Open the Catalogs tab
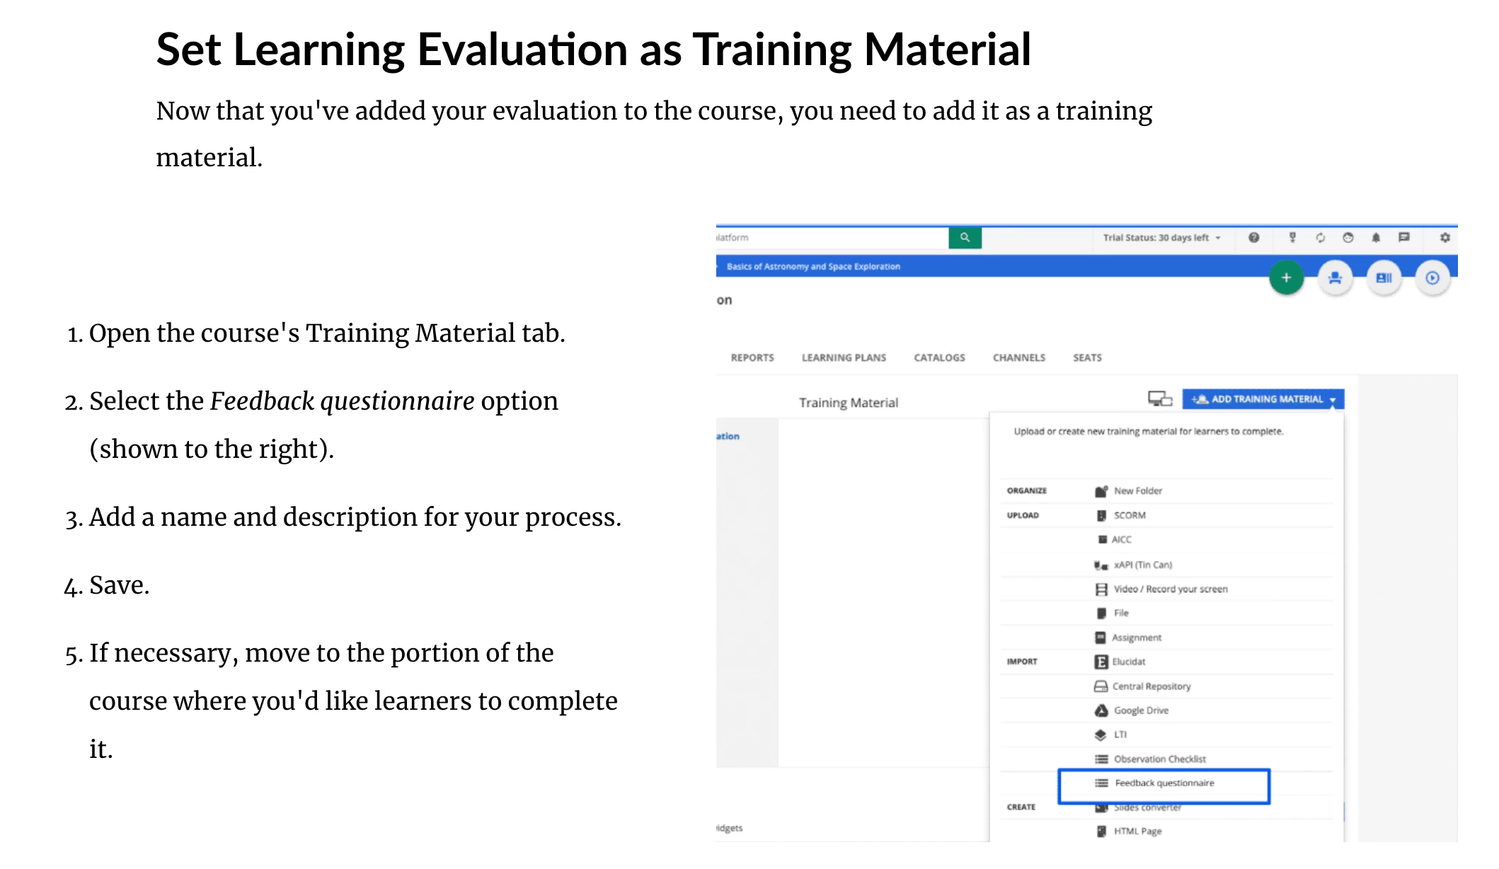Image resolution: width=1499 pixels, height=869 pixels. click(939, 358)
